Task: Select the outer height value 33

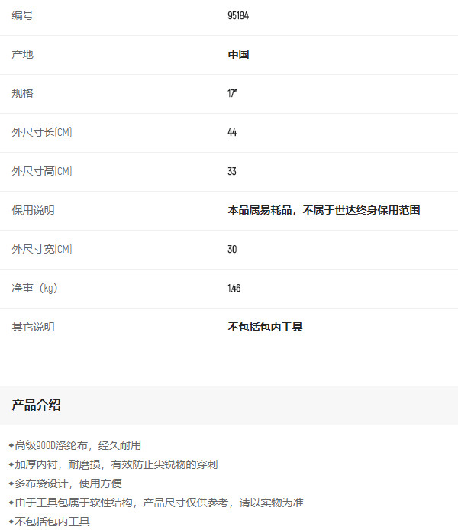Action: (232, 172)
